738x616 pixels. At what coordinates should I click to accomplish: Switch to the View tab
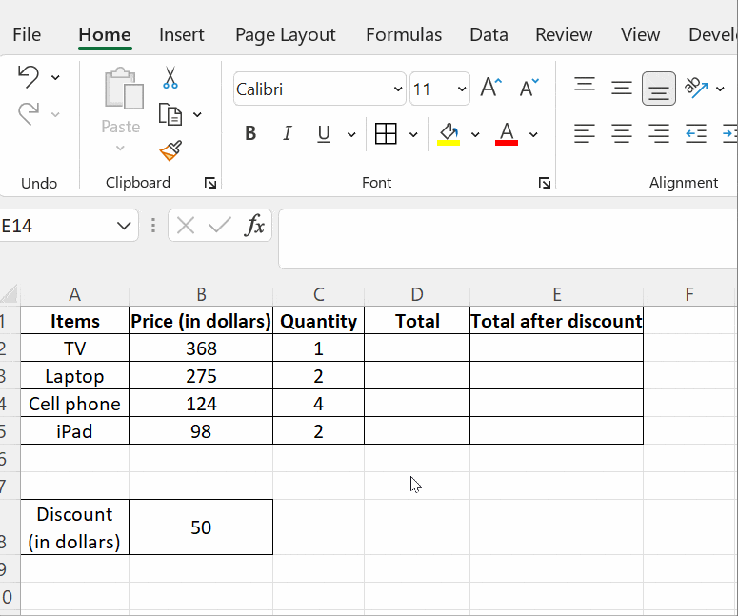640,35
